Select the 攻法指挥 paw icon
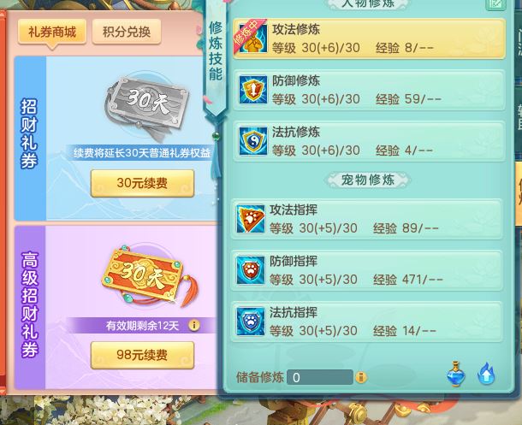The image size is (522, 425). click(x=251, y=219)
